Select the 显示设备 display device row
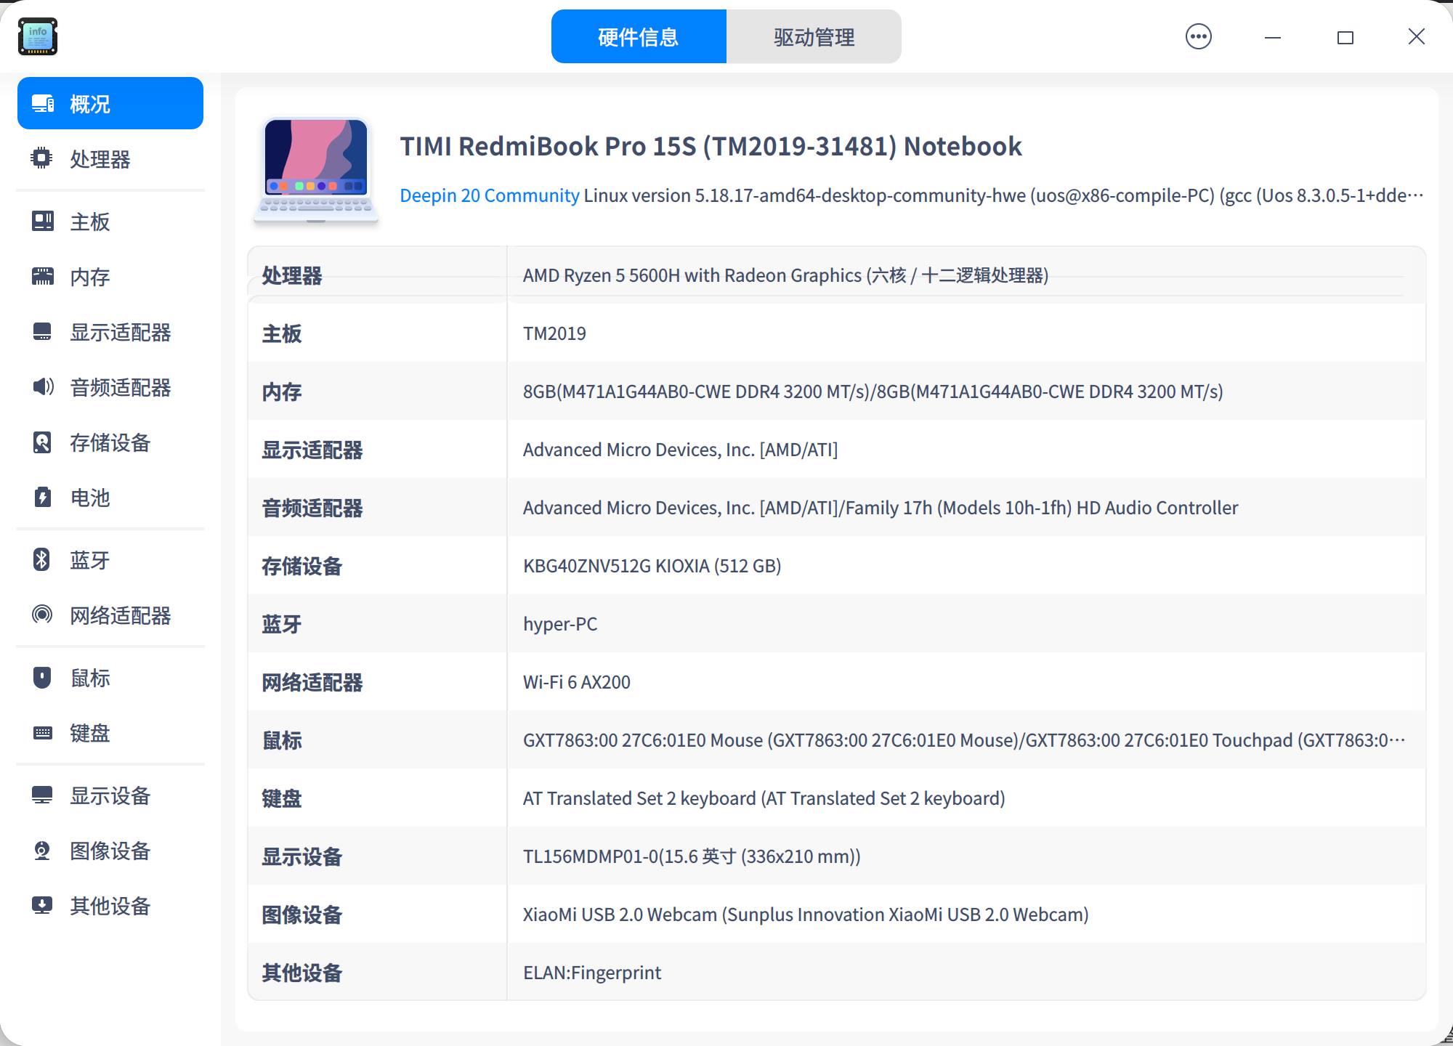This screenshot has height=1046, width=1453. pyautogui.click(x=110, y=795)
